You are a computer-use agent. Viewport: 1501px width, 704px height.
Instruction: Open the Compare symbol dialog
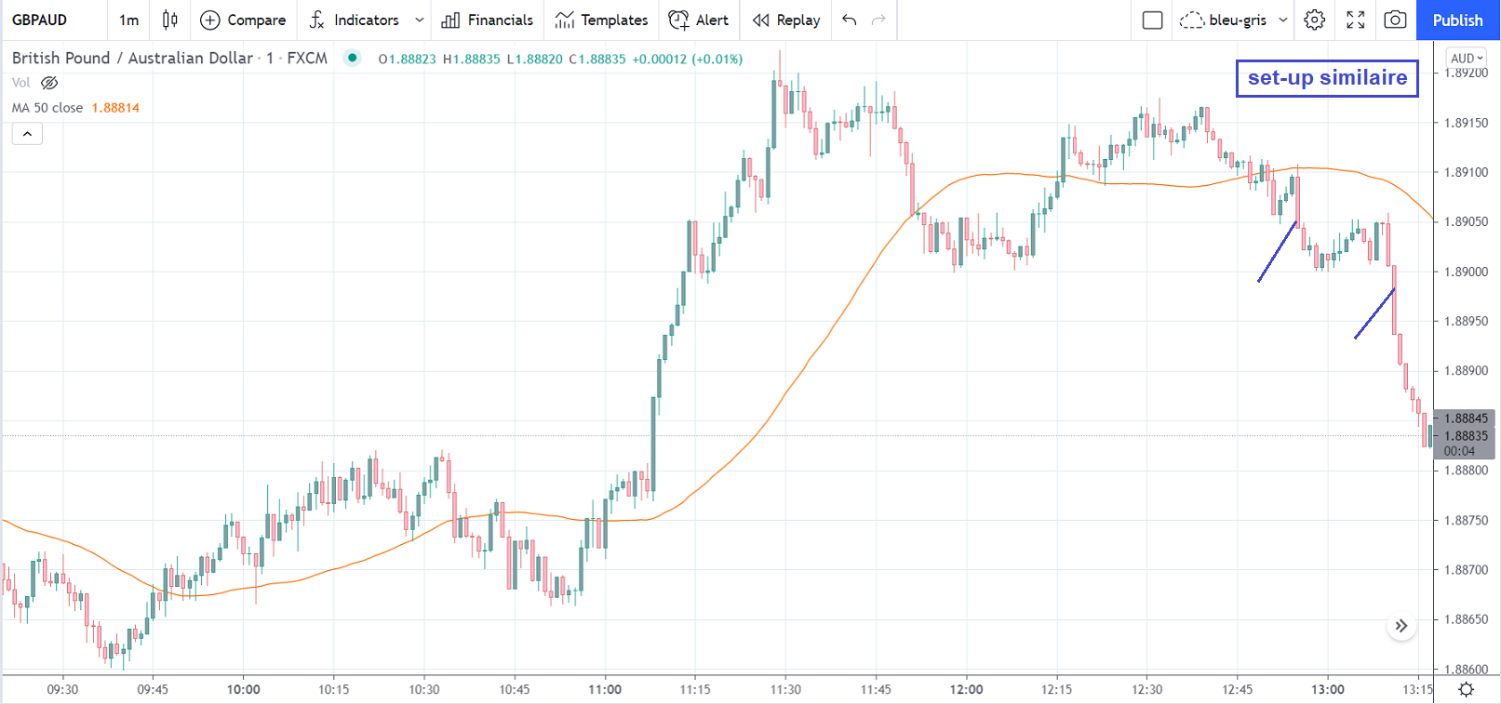244,20
